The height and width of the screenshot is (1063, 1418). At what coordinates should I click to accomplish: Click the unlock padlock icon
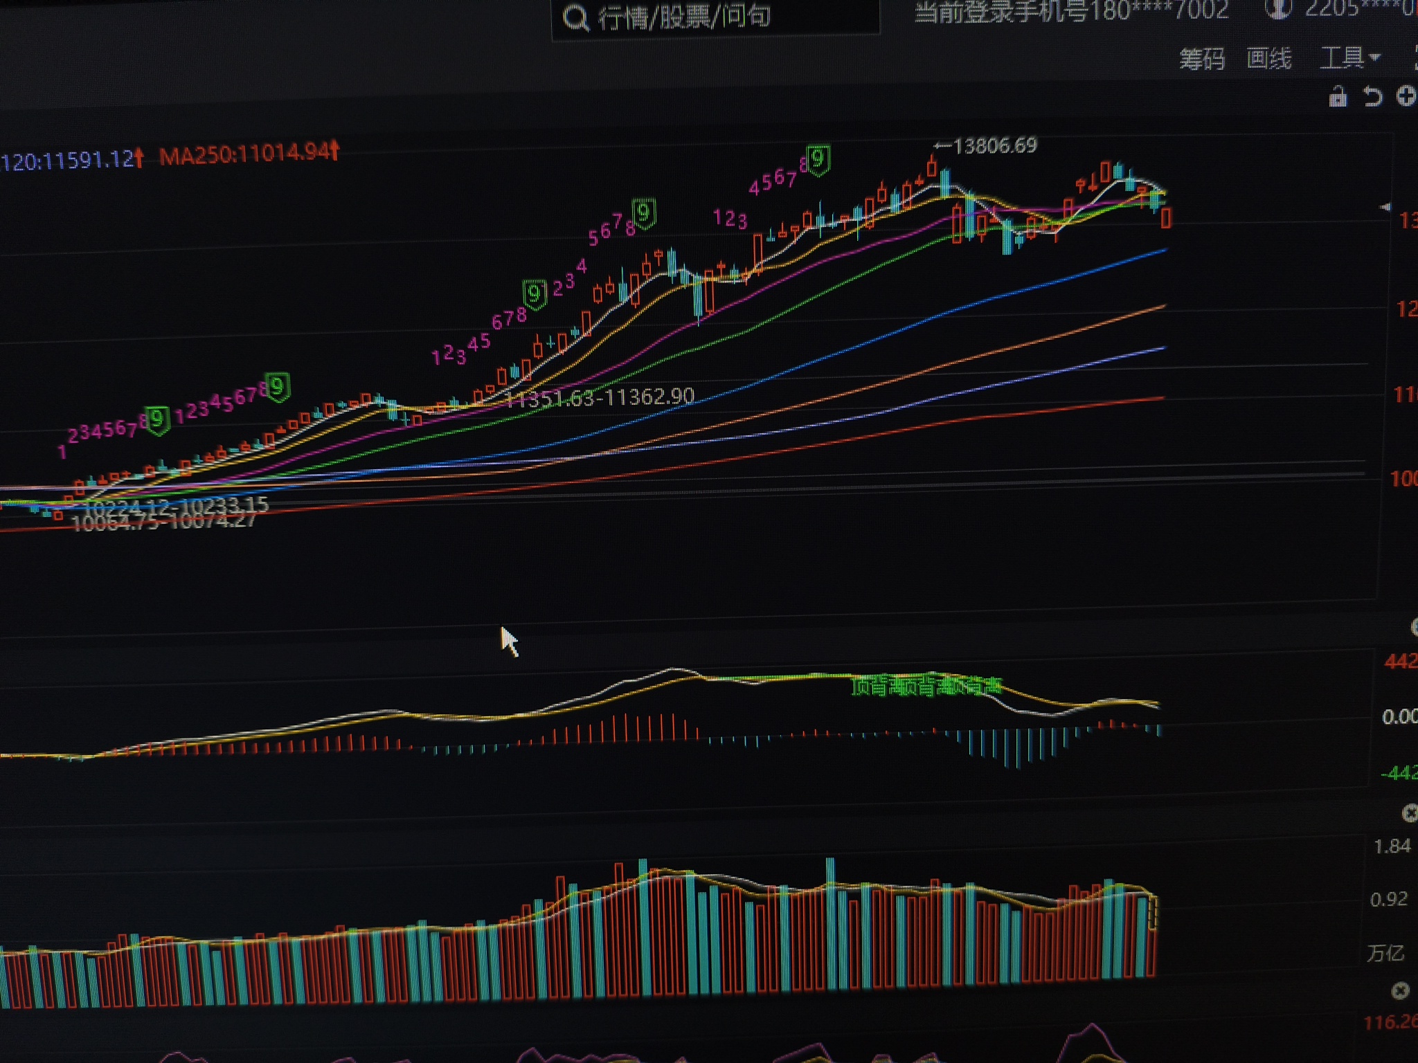1338,98
